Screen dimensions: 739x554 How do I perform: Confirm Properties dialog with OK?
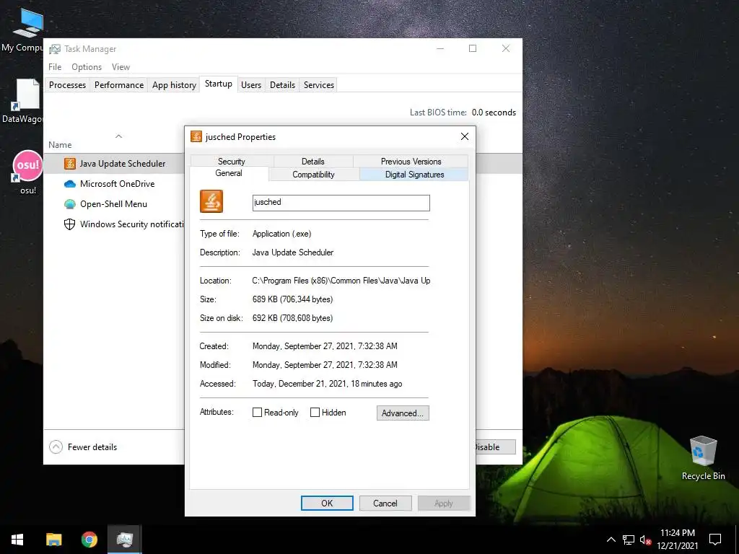point(327,503)
